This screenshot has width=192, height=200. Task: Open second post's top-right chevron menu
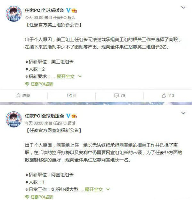183,113
